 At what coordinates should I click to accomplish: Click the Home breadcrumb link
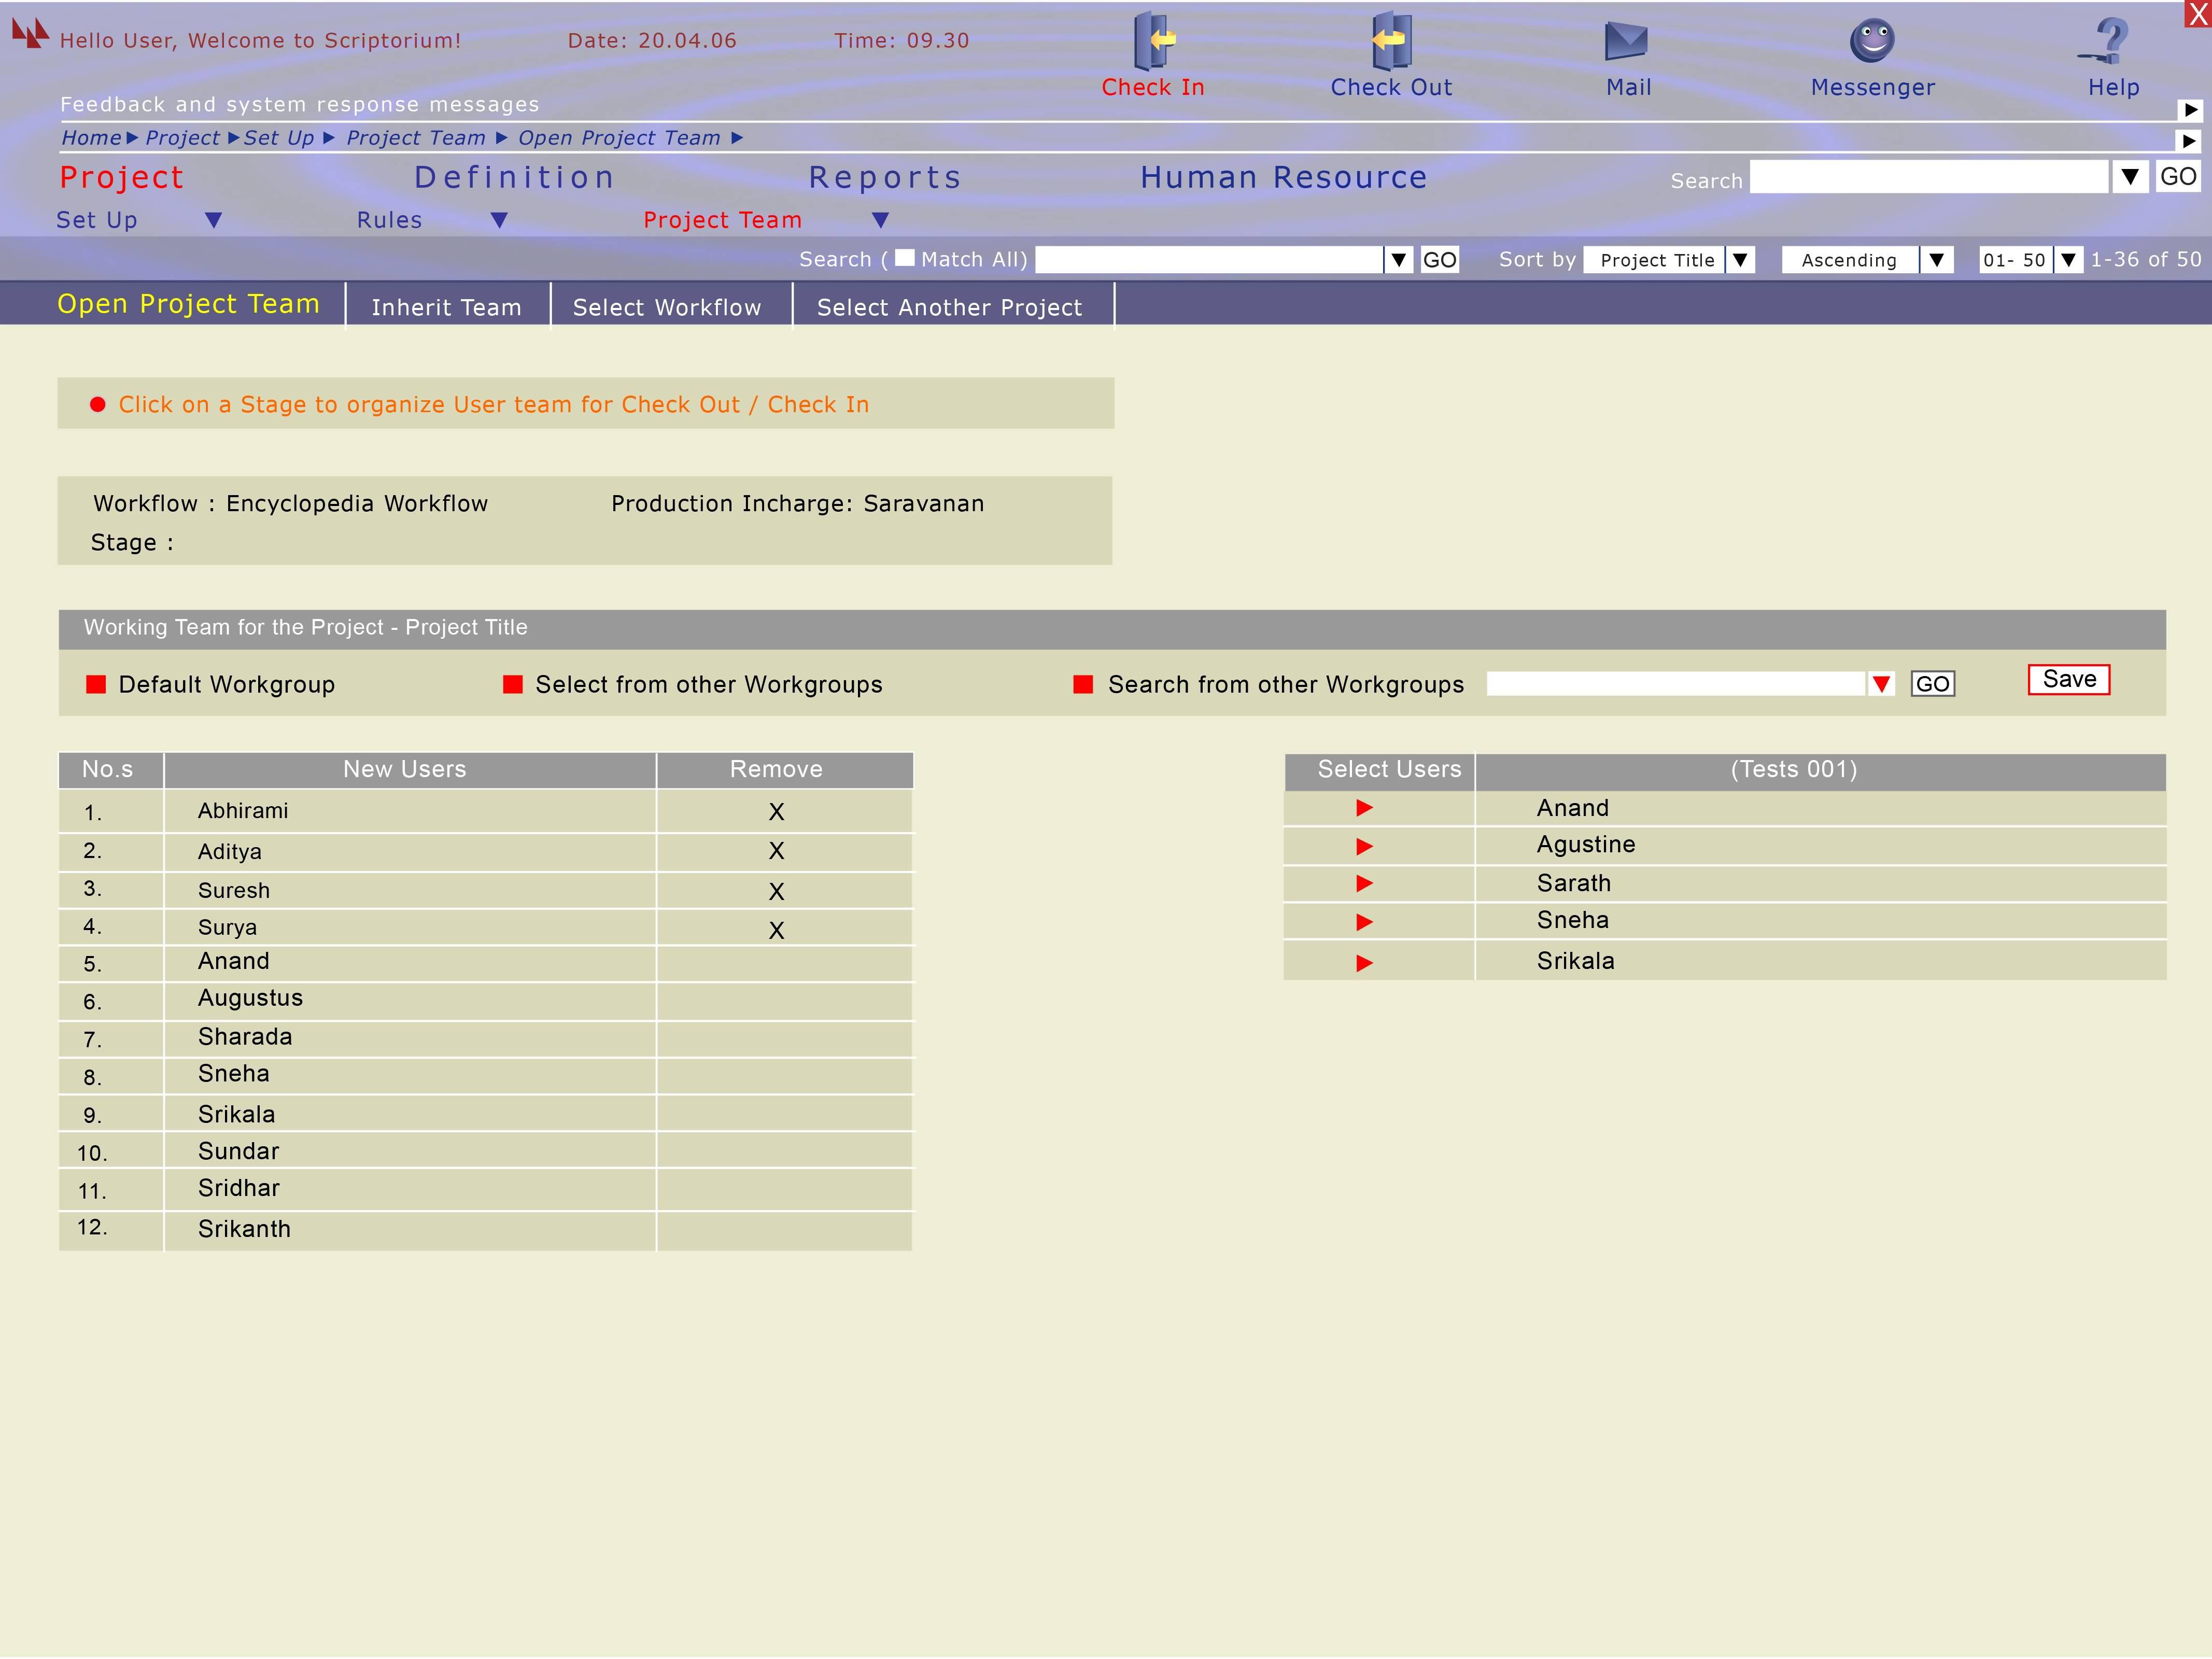point(91,138)
